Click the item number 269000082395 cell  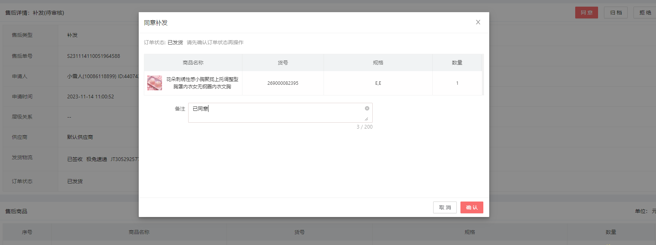click(283, 83)
